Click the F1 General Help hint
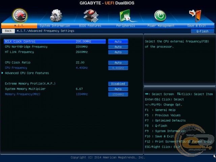This screenshot has width=216, height=162. tap(160, 110)
